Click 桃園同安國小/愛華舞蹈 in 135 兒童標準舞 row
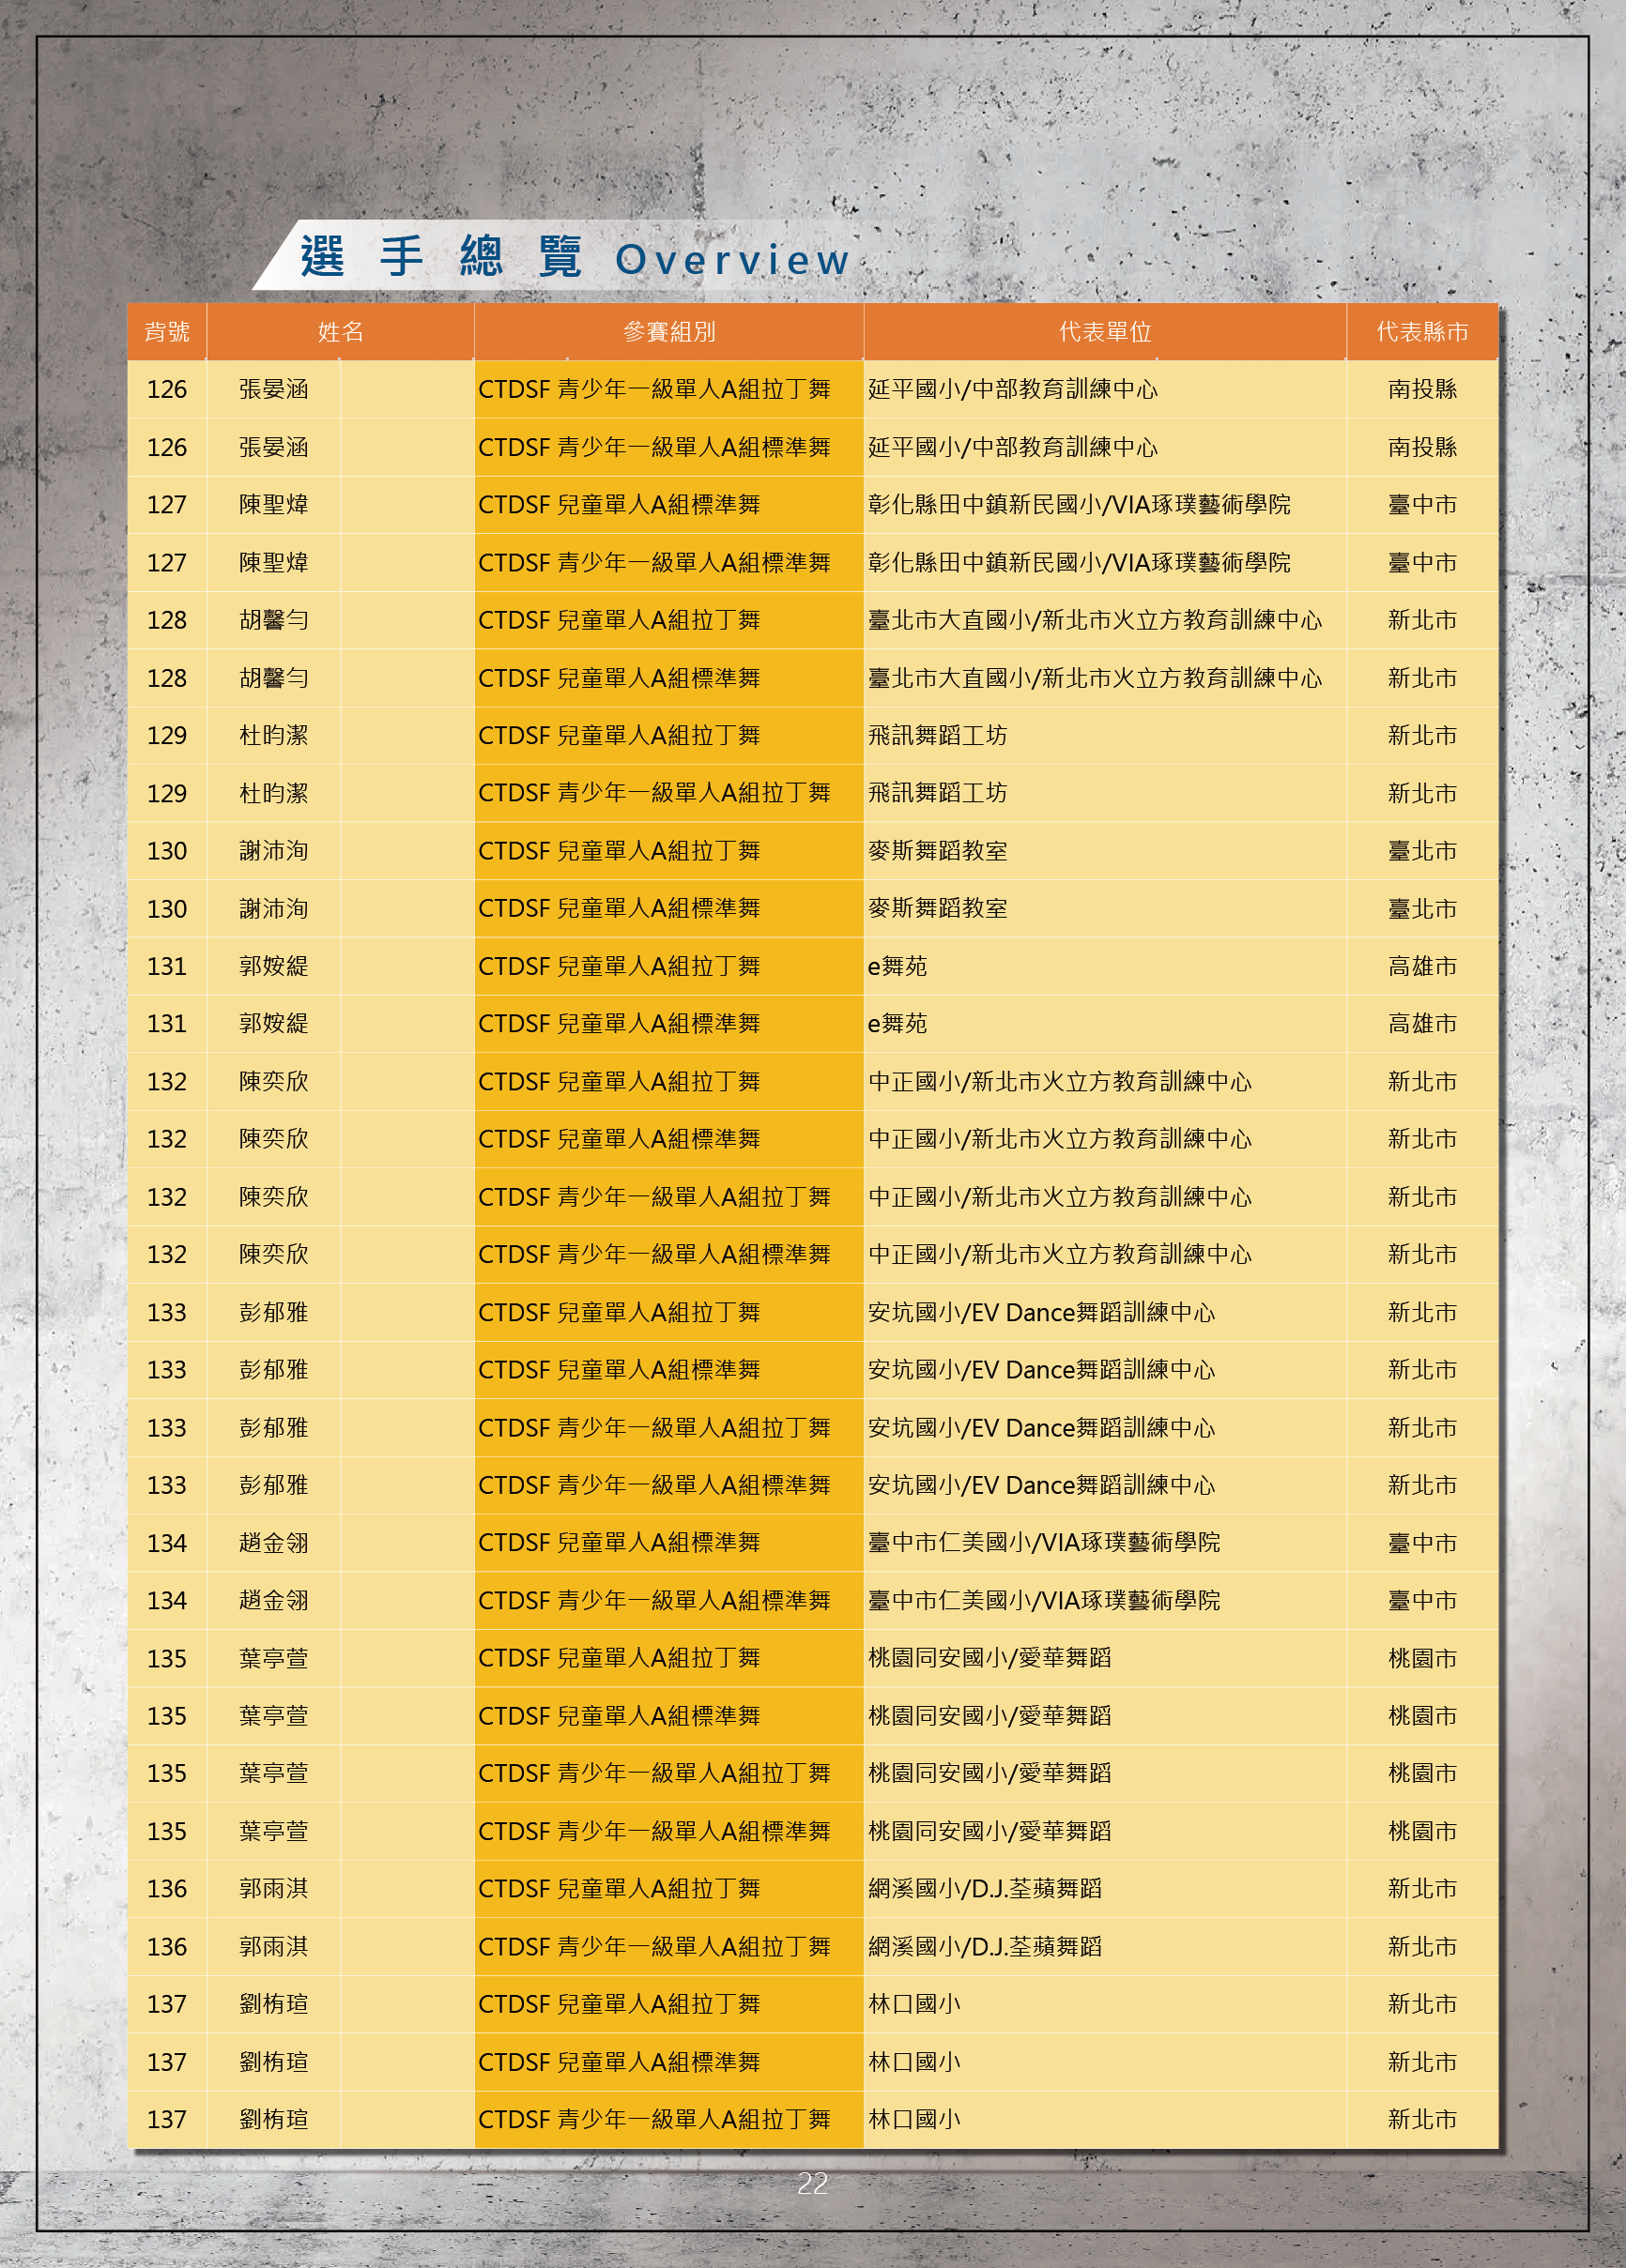The image size is (1626, 2268). tap(989, 1716)
